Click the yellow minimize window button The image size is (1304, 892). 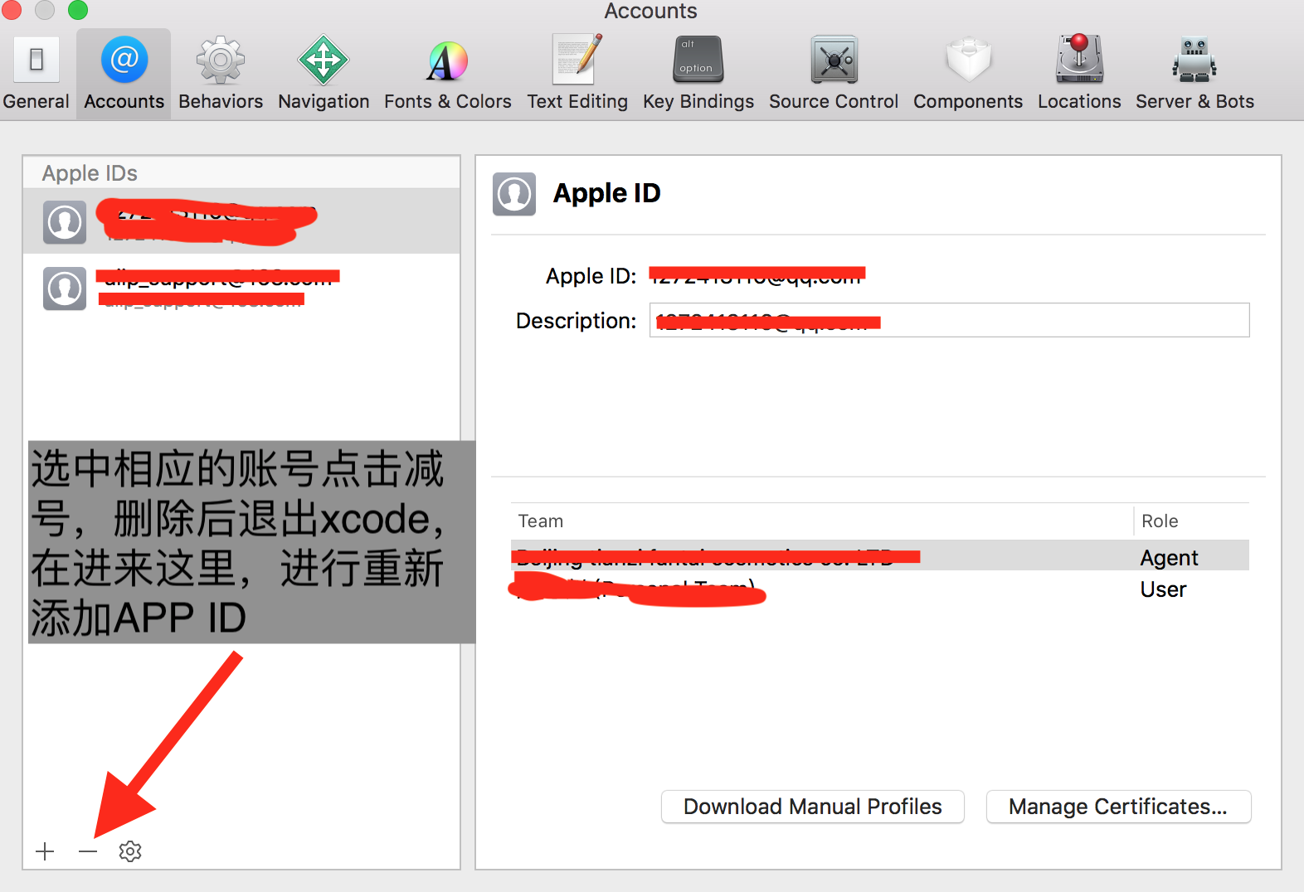pos(45,9)
